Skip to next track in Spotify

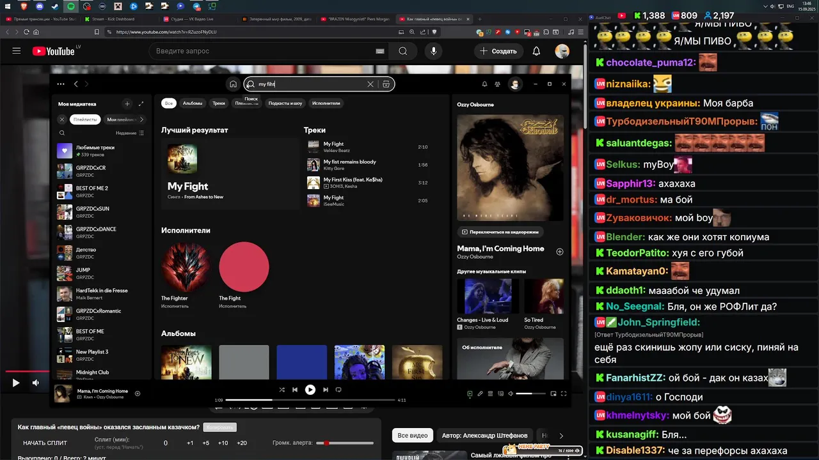tap(326, 390)
